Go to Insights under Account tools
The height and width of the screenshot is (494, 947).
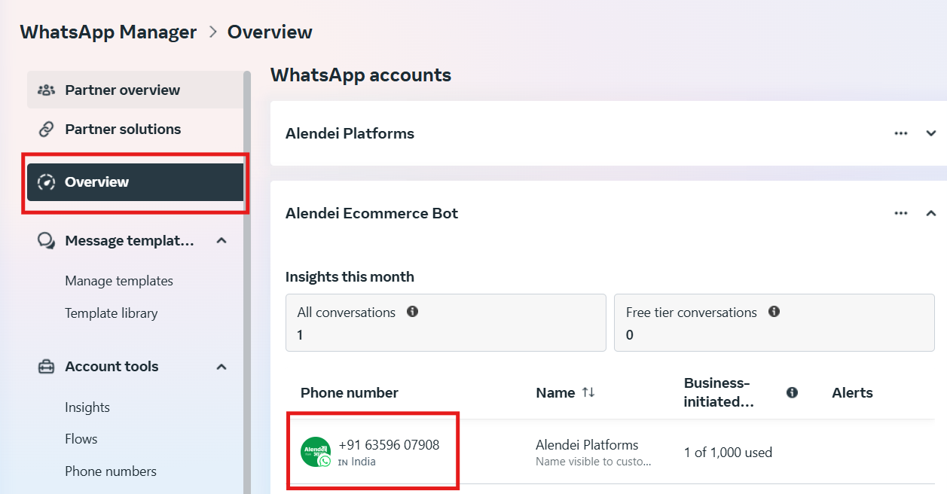87,407
